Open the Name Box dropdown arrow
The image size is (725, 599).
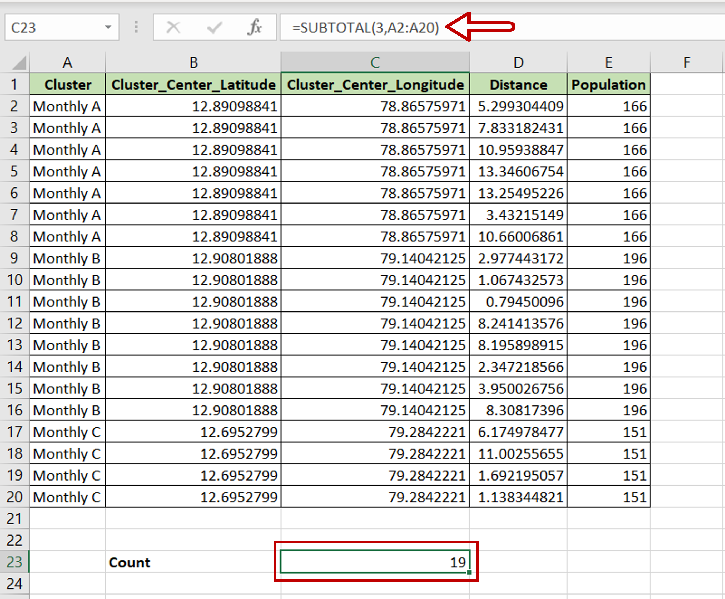coord(108,27)
